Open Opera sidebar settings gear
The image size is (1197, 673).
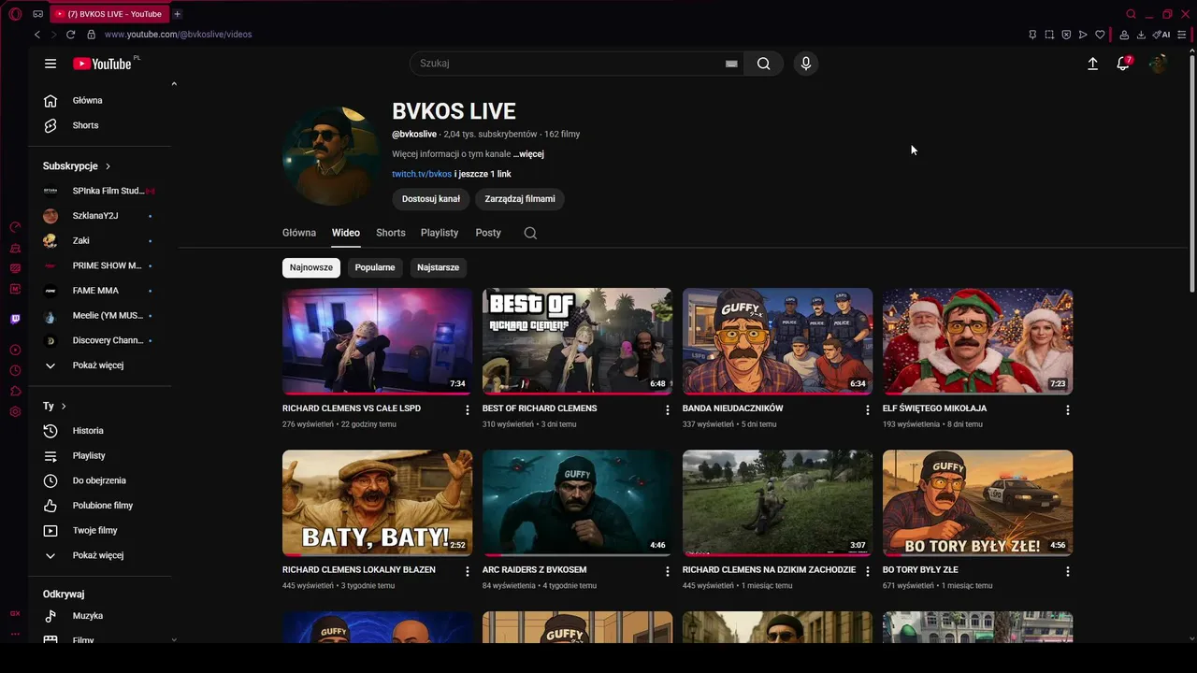coord(15,411)
